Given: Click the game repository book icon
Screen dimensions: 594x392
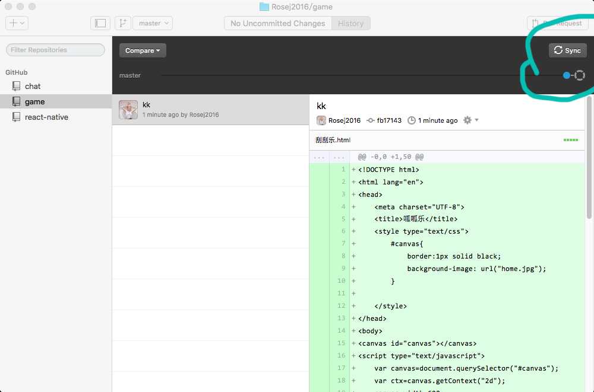Looking at the screenshot, I should 16,101.
